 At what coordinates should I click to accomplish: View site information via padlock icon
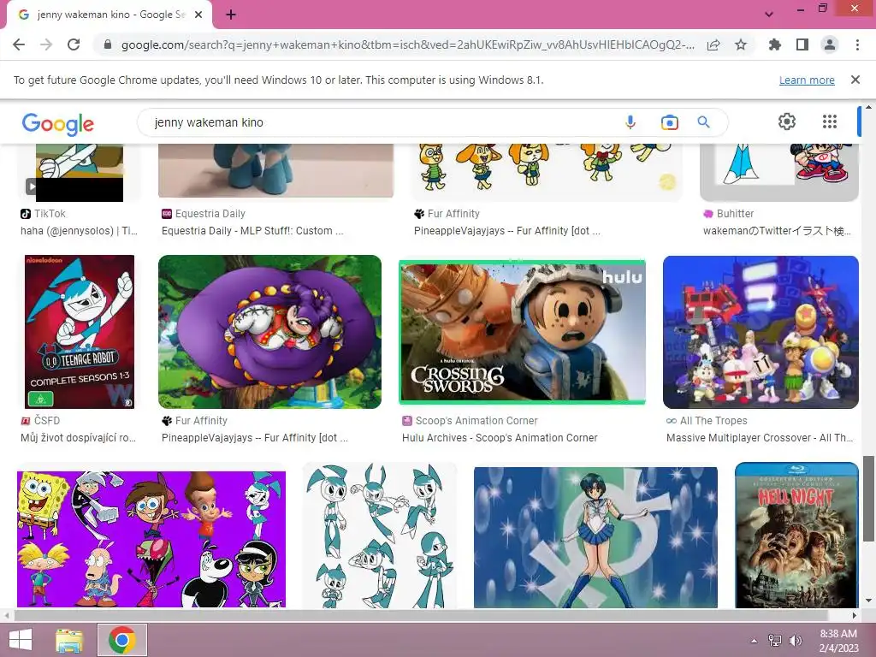(x=108, y=44)
